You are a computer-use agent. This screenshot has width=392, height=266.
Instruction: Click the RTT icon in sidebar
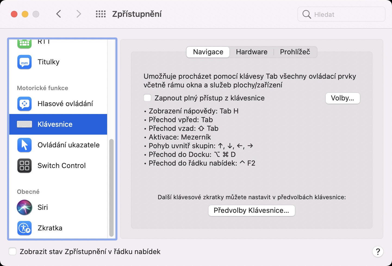pyautogui.click(x=24, y=43)
